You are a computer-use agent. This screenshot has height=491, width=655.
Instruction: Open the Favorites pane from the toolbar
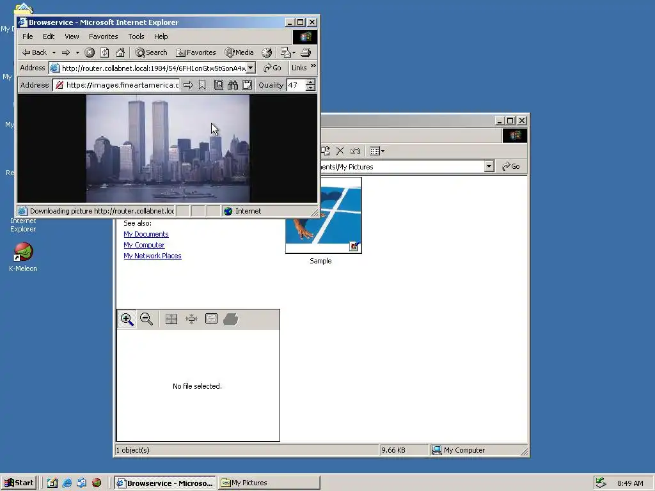(196, 52)
